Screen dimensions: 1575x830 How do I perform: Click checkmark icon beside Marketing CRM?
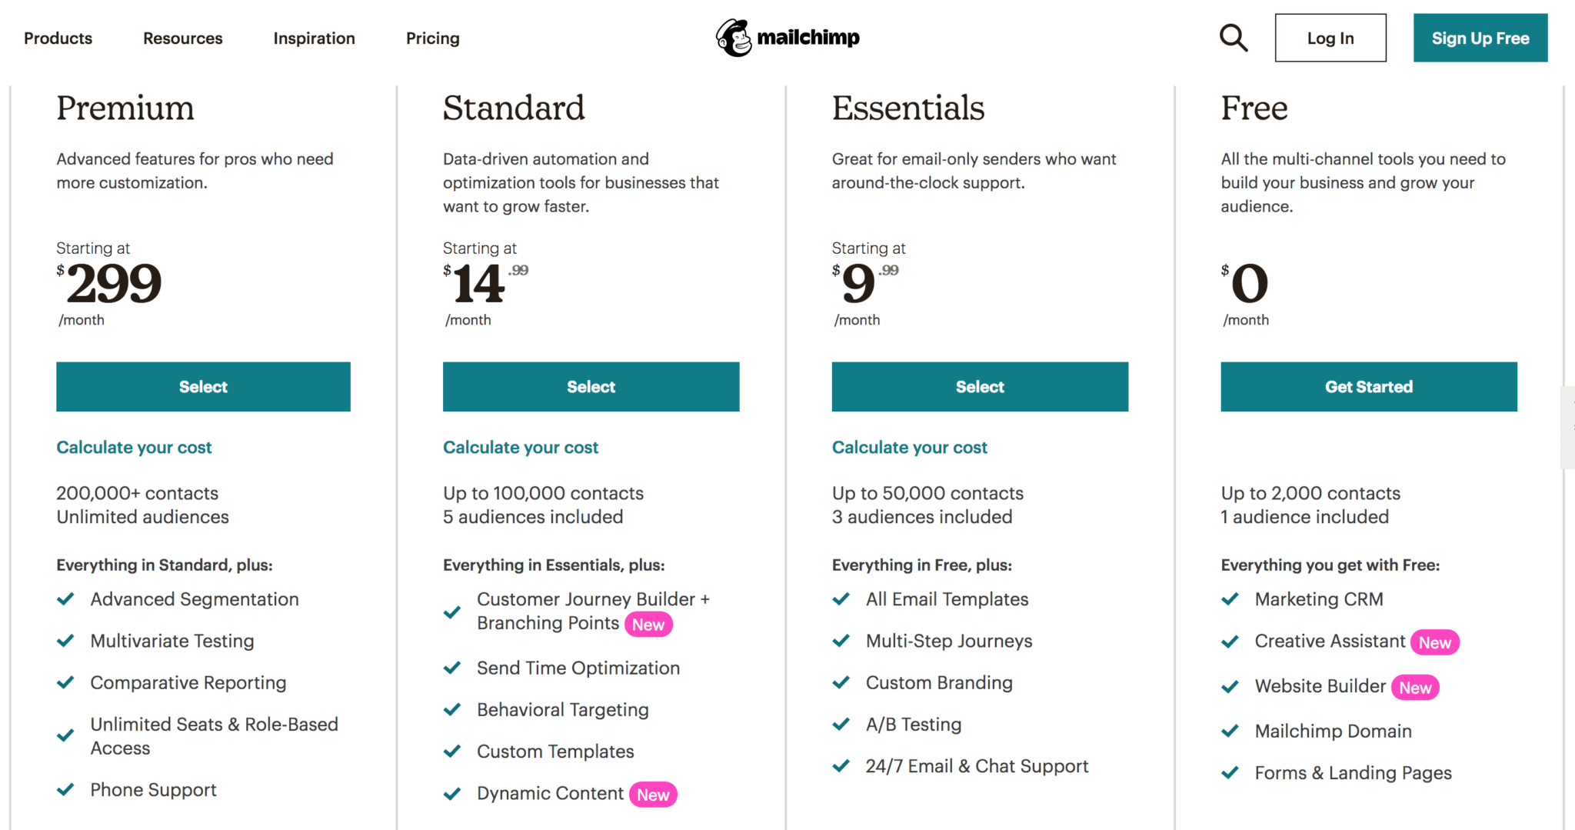pos(1230,598)
